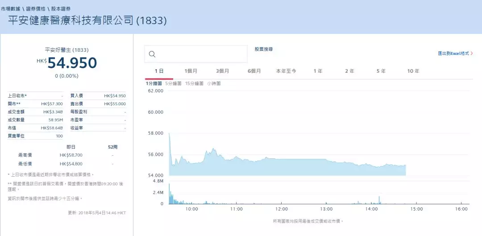
Task: Switch to the 1個月 range tab
Action: pyautogui.click(x=191, y=71)
